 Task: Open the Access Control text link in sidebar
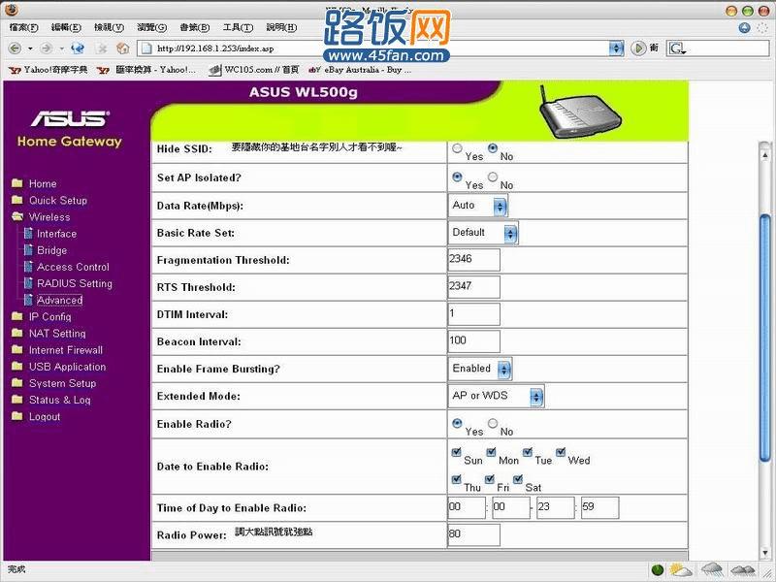[74, 267]
